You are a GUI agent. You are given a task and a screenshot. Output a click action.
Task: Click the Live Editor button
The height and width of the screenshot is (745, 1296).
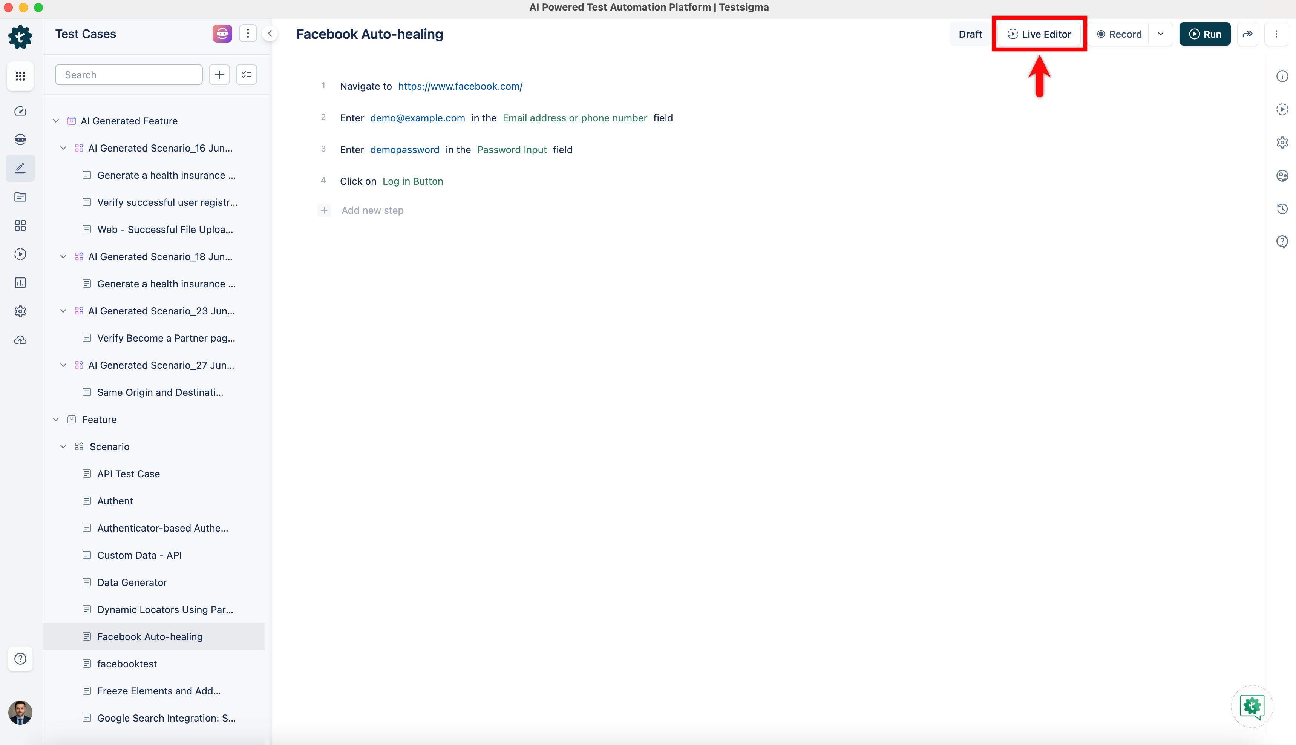click(x=1039, y=34)
